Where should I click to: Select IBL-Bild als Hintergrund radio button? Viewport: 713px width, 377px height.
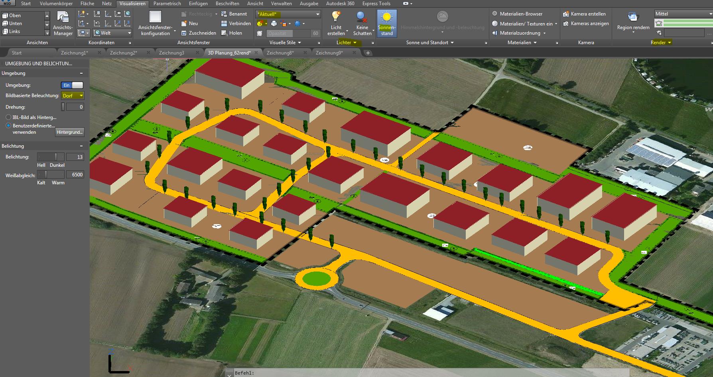click(x=8, y=117)
